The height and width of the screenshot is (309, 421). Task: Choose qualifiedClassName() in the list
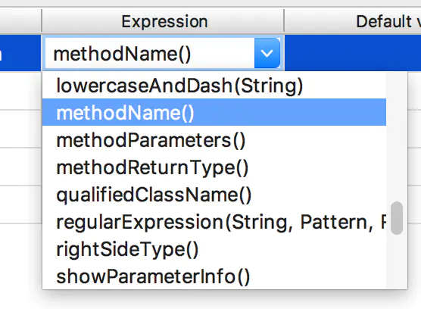click(x=214, y=195)
